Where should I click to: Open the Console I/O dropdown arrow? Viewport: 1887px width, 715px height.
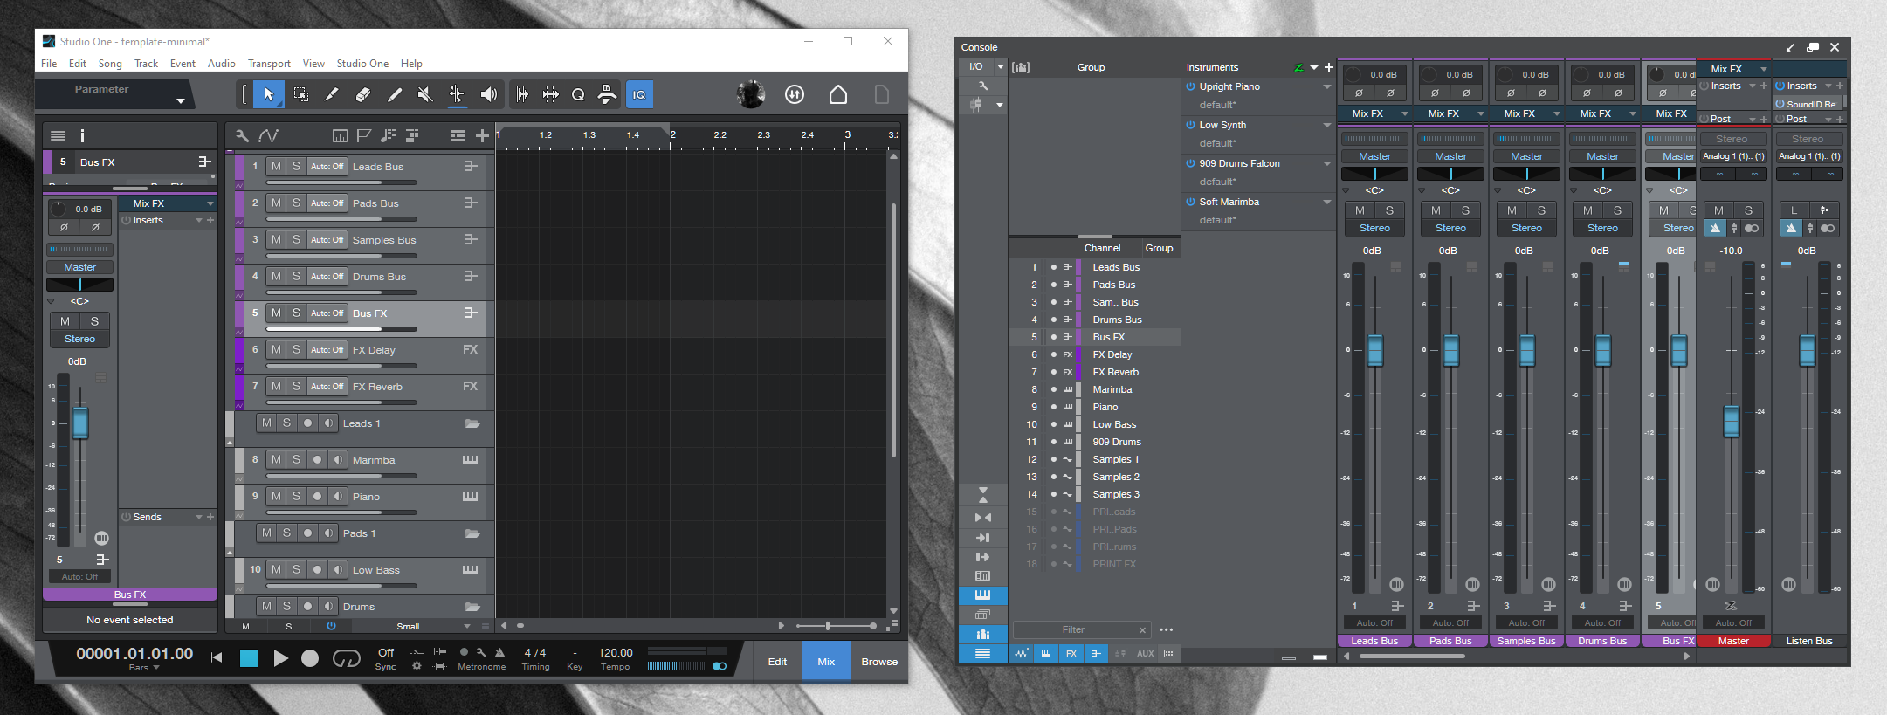click(x=1000, y=66)
